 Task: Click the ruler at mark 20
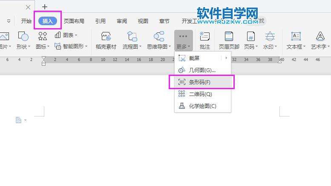pos(163,60)
